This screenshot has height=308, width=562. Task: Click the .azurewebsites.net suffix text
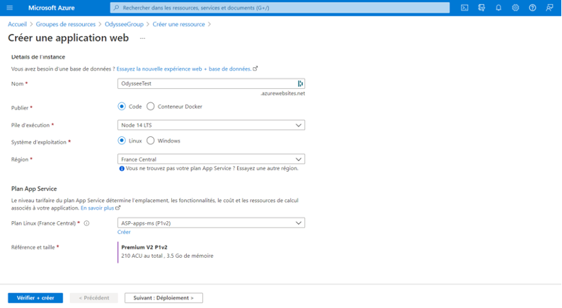point(283,93)
